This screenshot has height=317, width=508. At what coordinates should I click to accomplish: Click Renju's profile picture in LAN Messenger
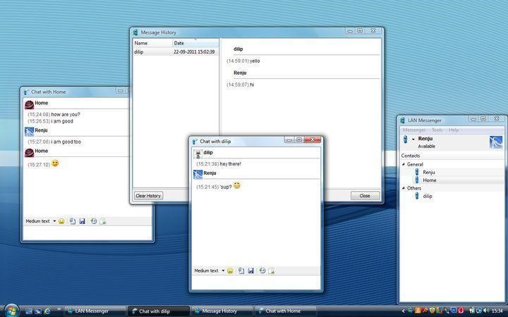coord(496,142)
